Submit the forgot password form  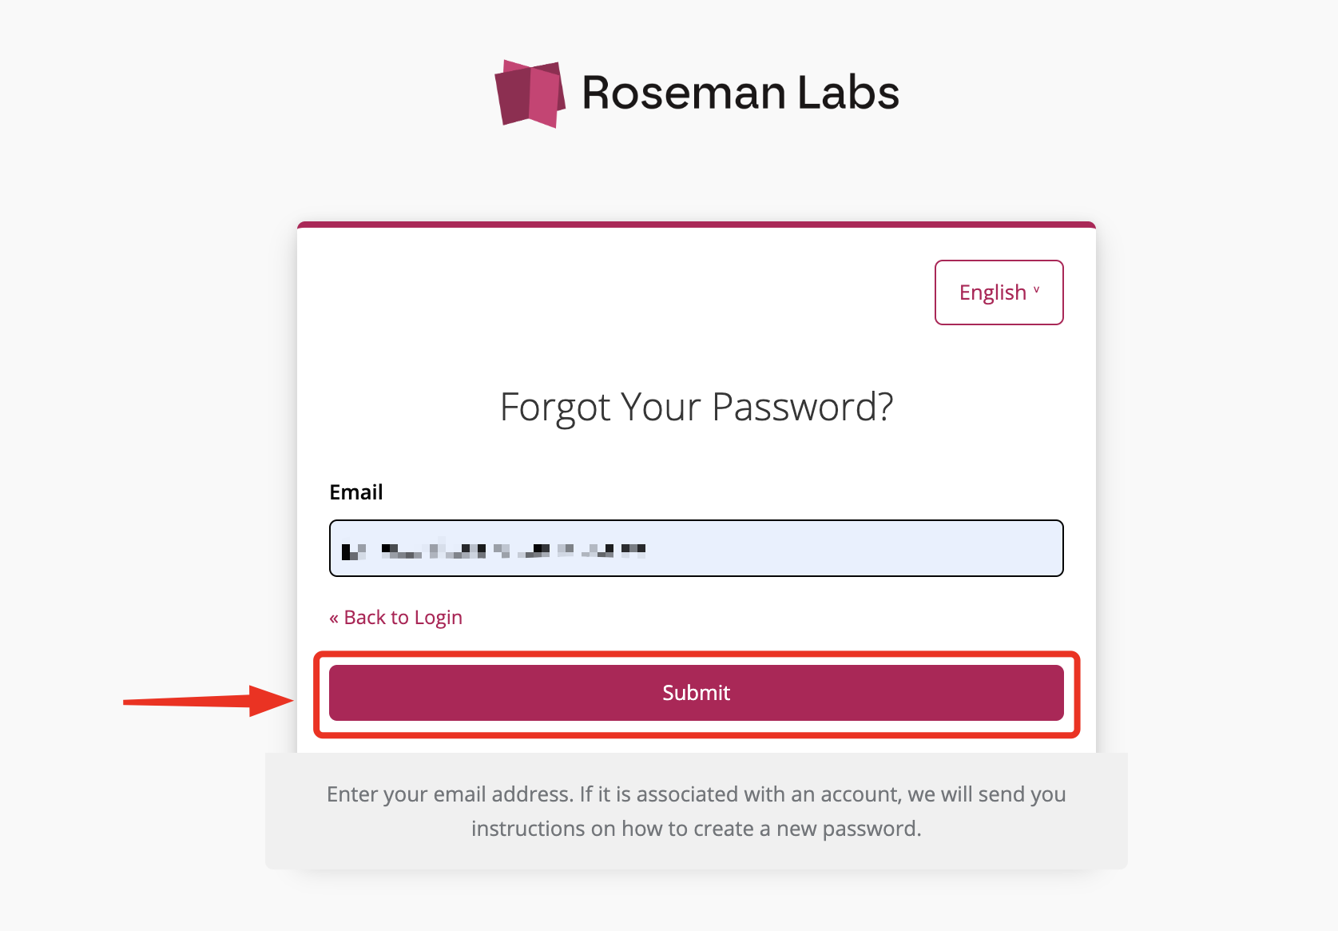tap(696, 693)
